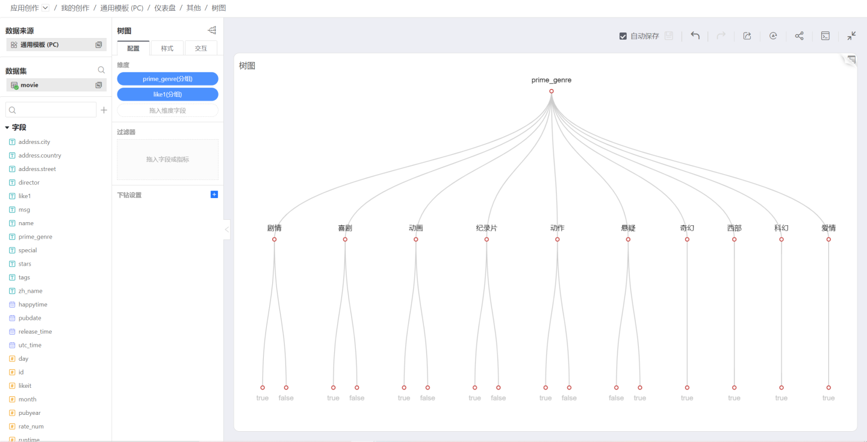
Task: Click the console code icon
Action: [x=825, y=36]
